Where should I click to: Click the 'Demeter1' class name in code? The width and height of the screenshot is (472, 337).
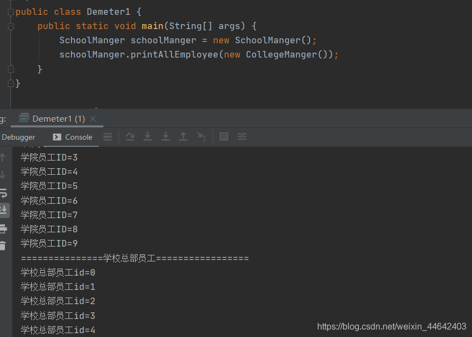click(x=108, y=12)
